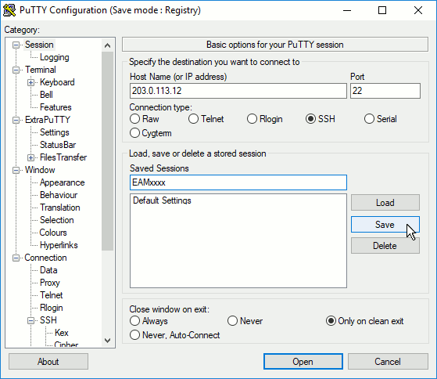This screenshot has width=437, height=379.
Task: Click the PuTTY icon in title bar
Action: pyautogui.click(x=9, y=10)
